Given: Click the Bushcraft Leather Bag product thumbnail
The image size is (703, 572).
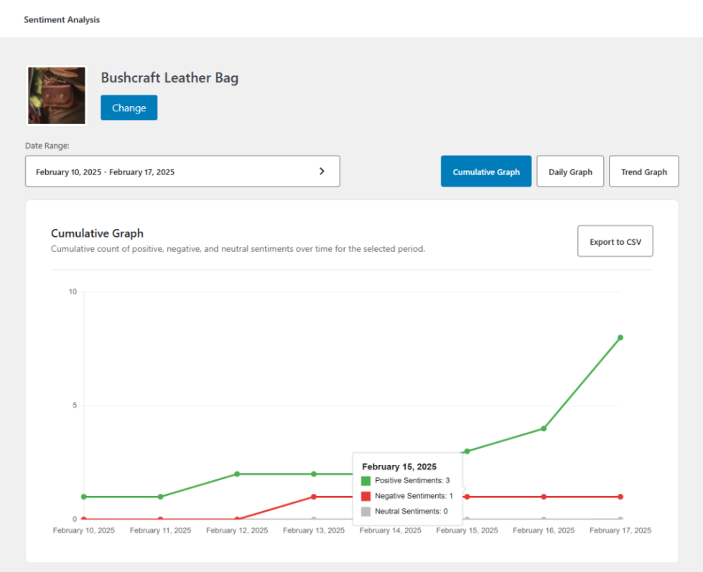Looking at the screenshot, I should [57, 96].
